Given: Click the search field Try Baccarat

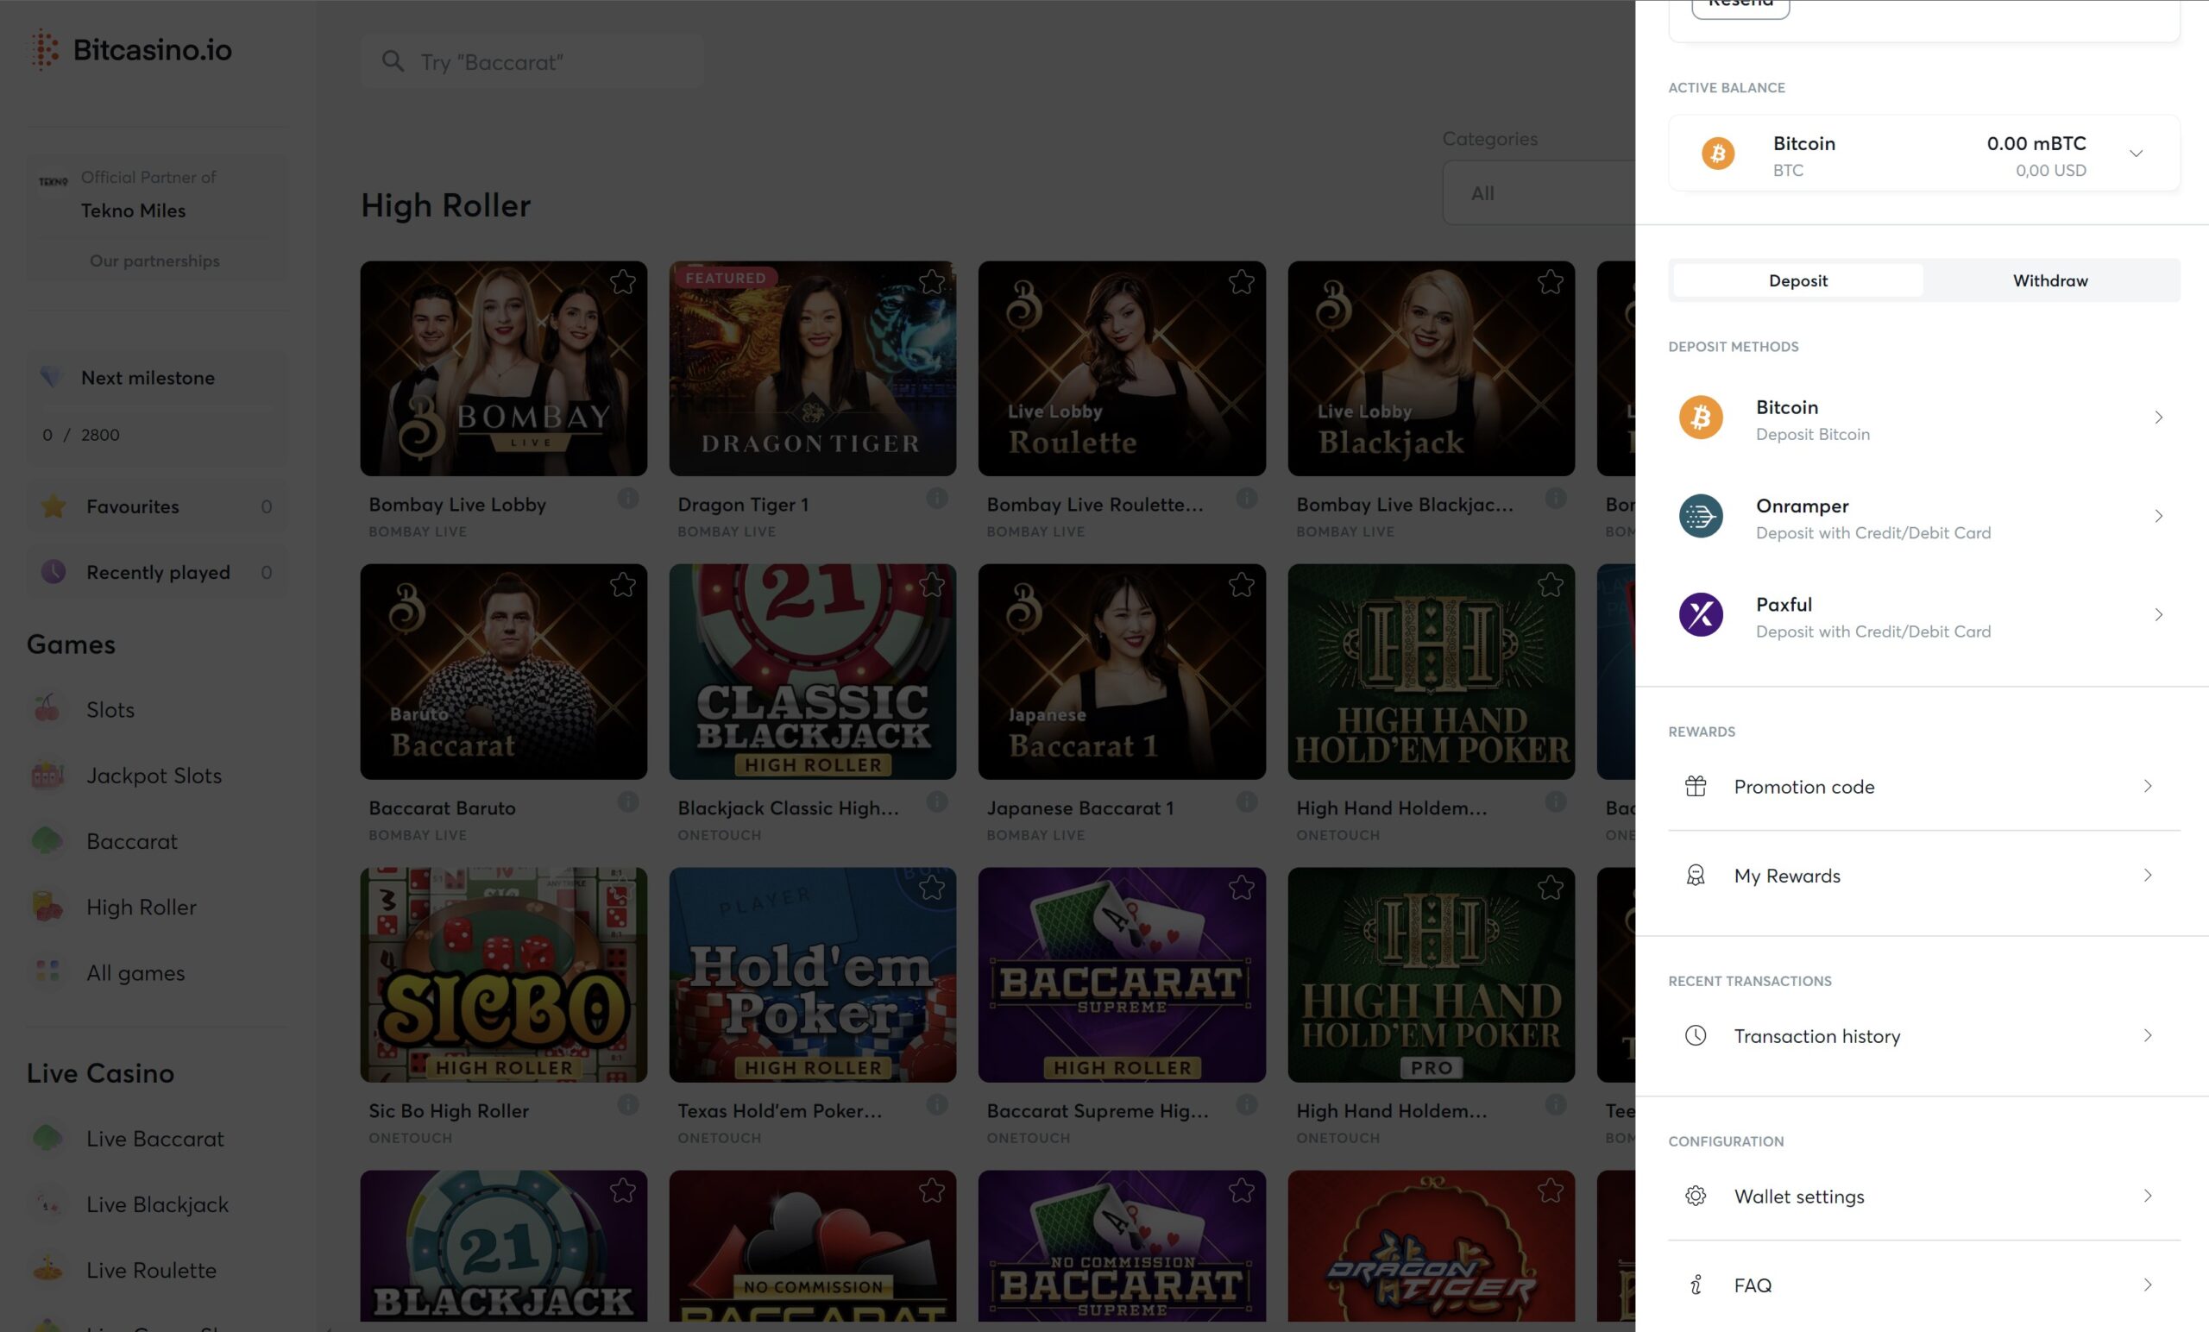Looking at the screenshot, I should [532, 61].
